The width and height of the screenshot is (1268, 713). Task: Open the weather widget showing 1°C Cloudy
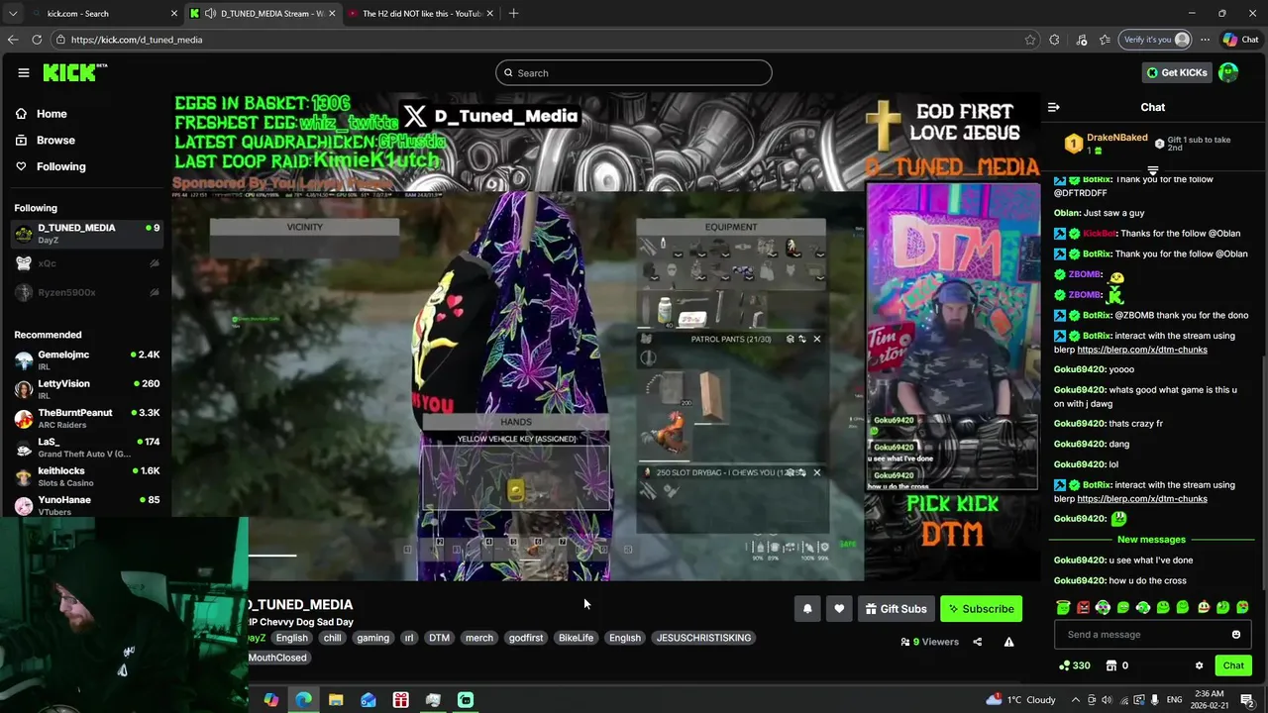[x=1021, y=700]
